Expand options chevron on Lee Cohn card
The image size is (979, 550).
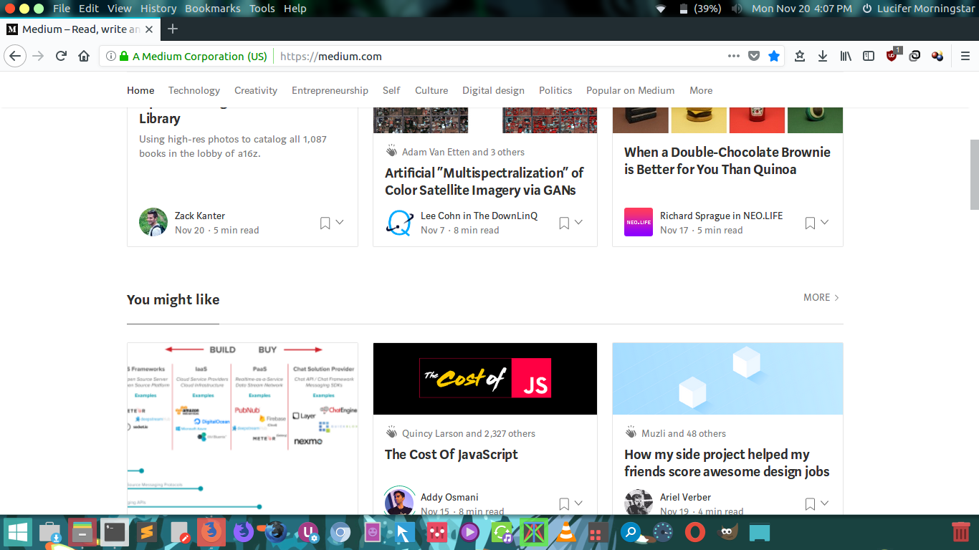(x=579, y=223)
